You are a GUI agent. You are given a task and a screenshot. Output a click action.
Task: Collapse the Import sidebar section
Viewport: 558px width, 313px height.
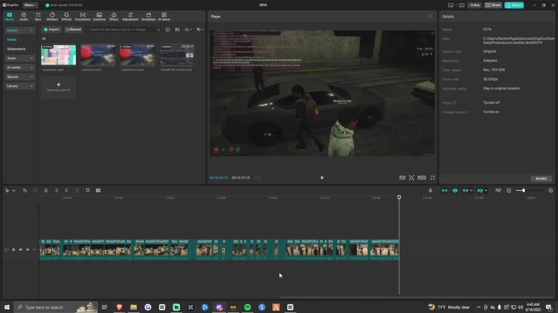tap(20, 30)
